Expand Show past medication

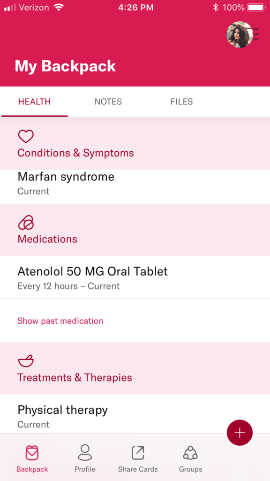click(x=60, y=321)
